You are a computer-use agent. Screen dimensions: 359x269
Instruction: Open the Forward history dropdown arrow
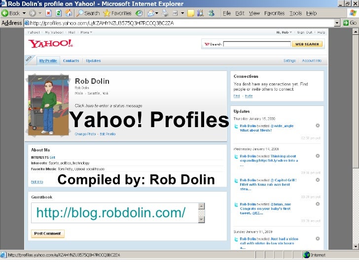pos(40,13)
